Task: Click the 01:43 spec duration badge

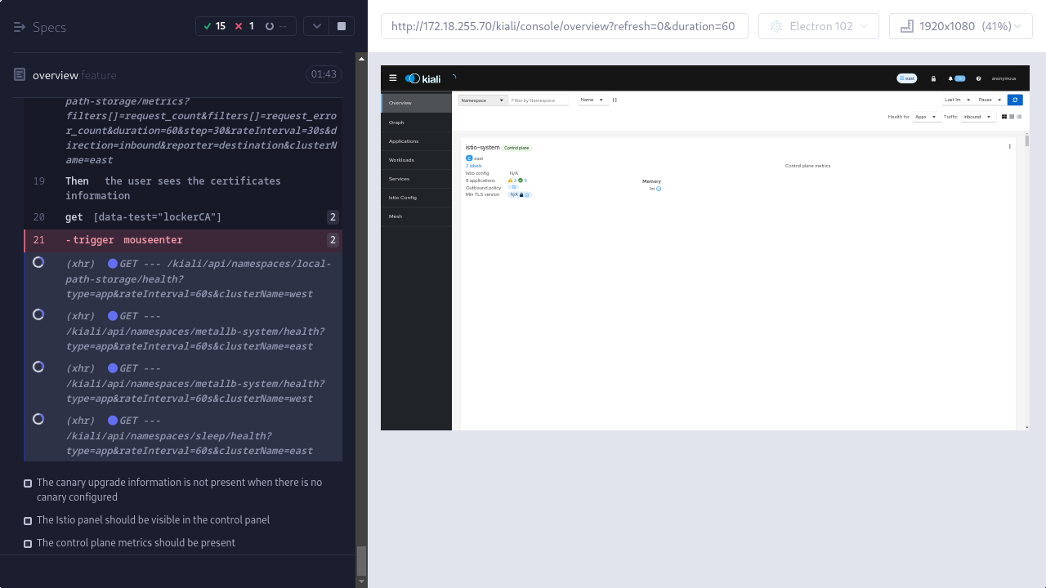Action: click(x=324, y=74)
